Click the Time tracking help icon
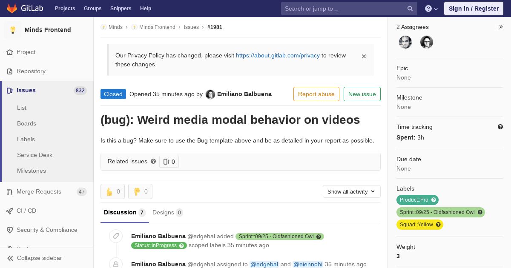This screenshot has height=268, width=511. [x=500, y=127]
